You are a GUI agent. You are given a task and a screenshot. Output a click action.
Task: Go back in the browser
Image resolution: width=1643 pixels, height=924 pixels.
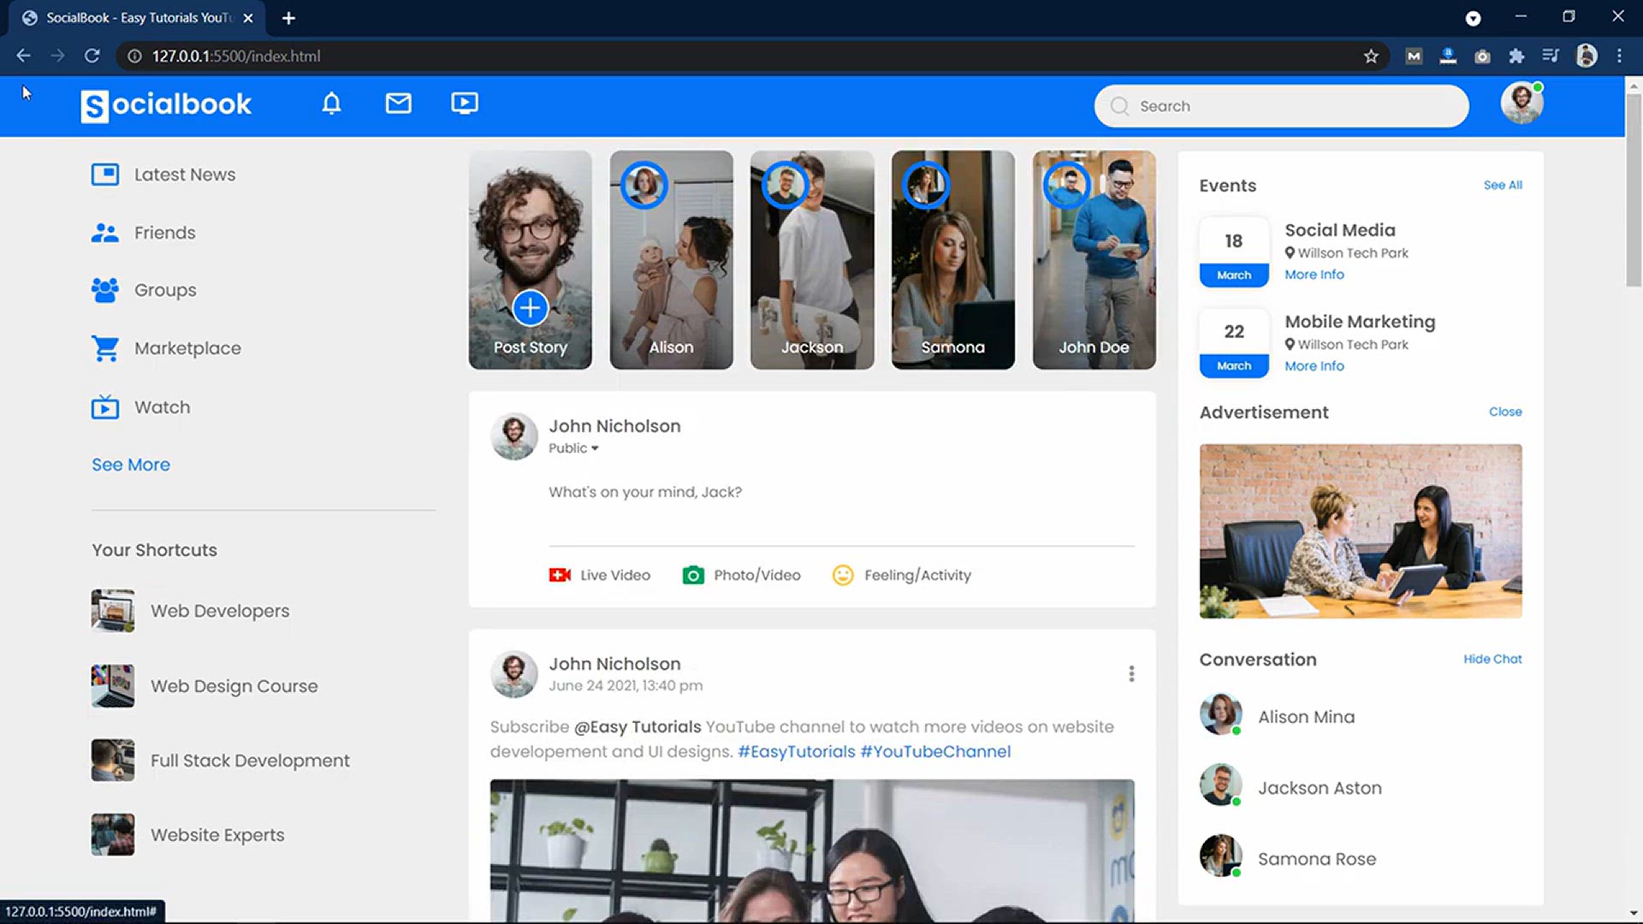click(23, 56)
